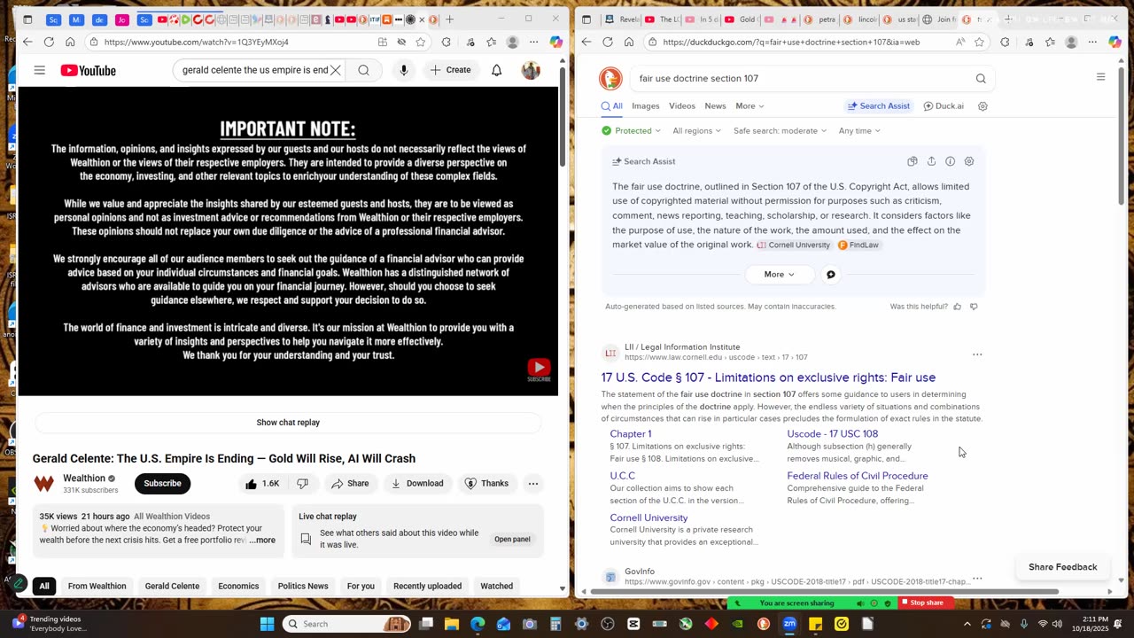1134x638 pixels.
Task: Select the 'From Wealthion' filter chip
Action: coord(97,586)
